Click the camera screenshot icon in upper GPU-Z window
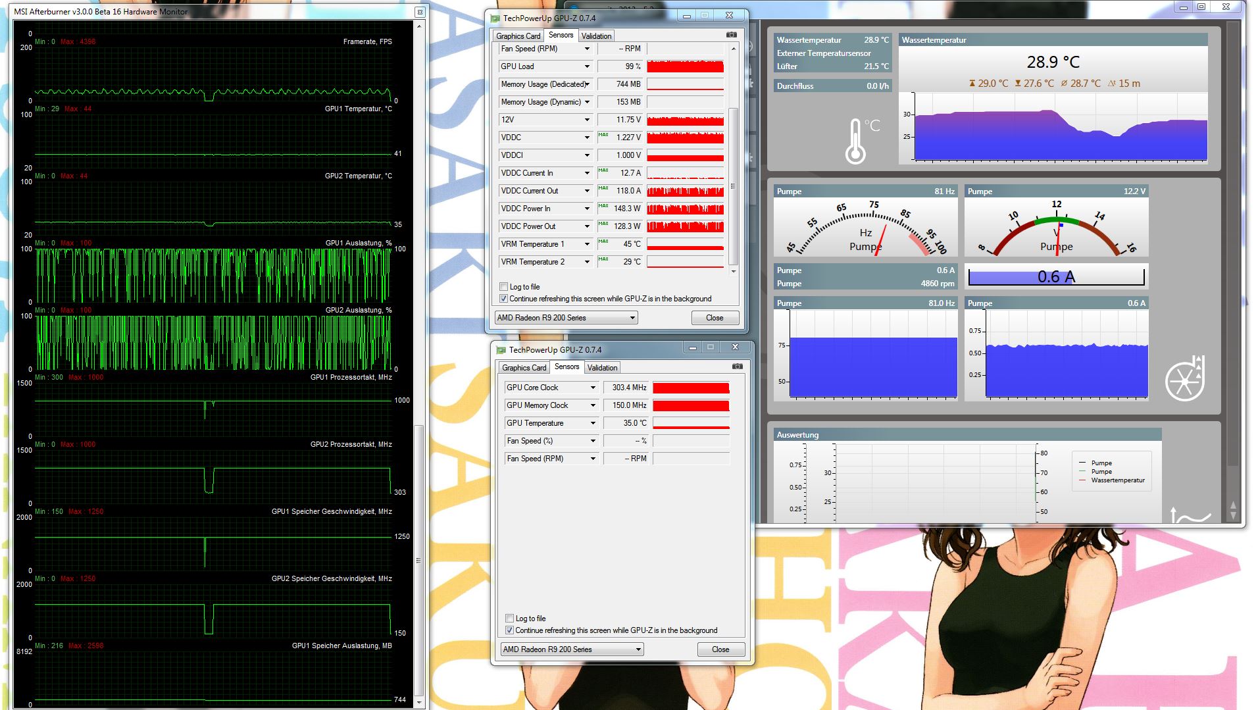The height and width of the screenshot is (710, 1258). click(731, 35)
